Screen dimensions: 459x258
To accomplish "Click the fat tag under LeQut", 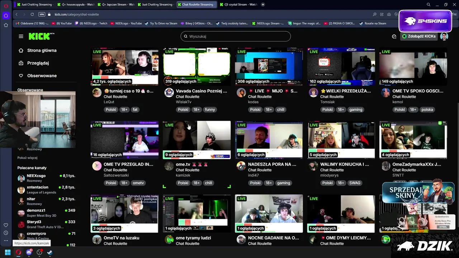I will click(x=135, y=110).
